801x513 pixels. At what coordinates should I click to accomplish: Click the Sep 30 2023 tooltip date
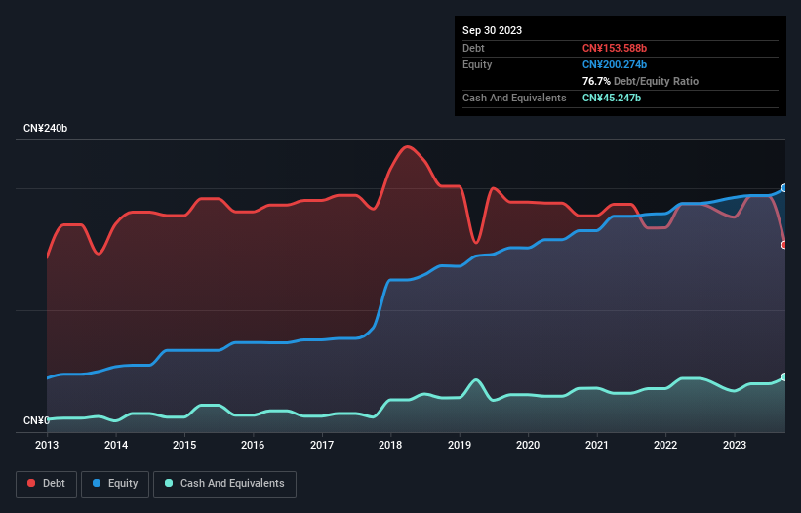(x=492, y=30)
